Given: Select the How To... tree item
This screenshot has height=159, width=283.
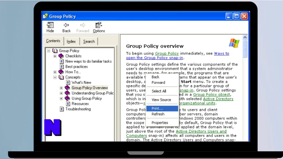Looking at the screenshot, I should pos(73,72).
